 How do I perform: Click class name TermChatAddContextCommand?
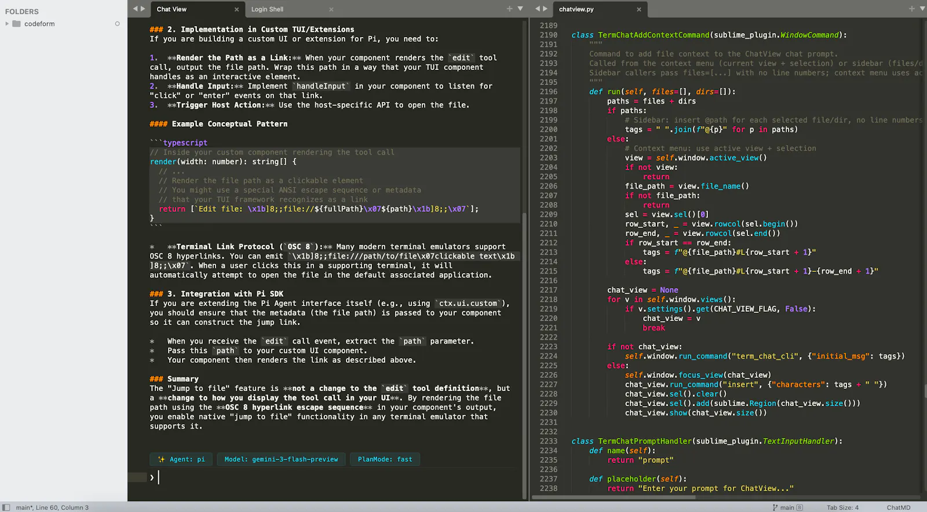(x=654, y=35)
